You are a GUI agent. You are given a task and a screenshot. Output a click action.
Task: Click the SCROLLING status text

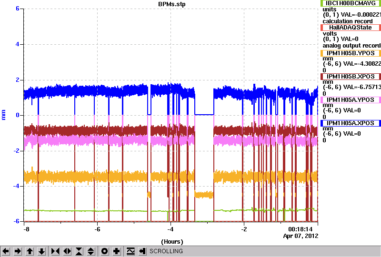point(166,251)
